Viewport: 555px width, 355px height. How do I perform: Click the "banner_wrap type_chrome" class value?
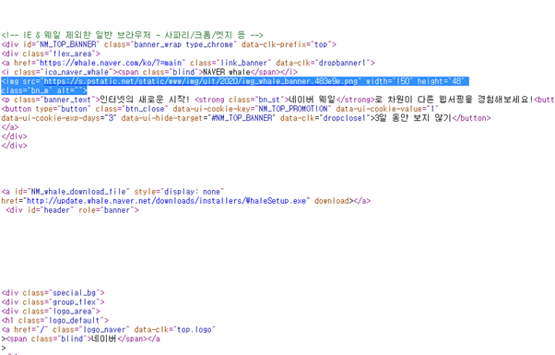point(183,44)
